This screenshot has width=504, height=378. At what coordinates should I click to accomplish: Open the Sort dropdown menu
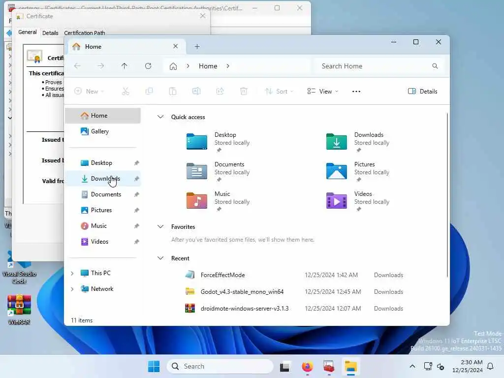click(279, 92)
